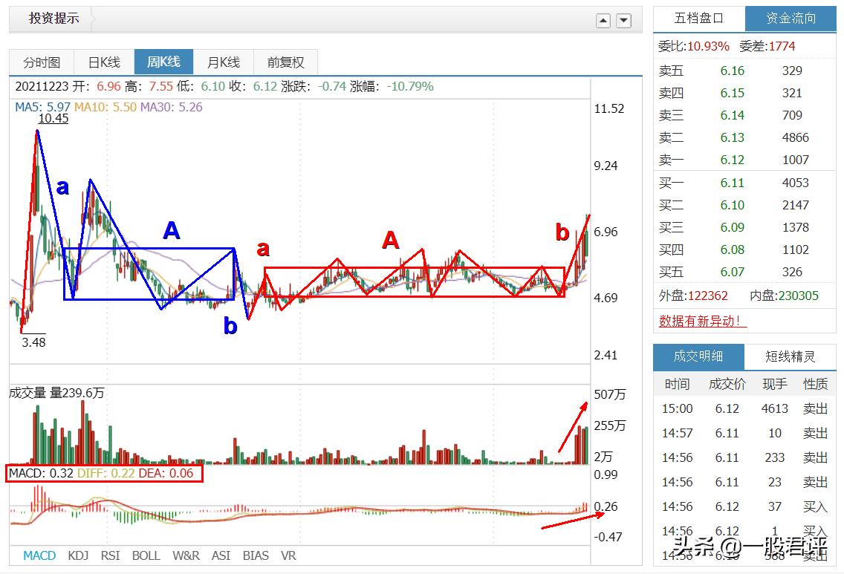Screen dimensions: 844x574
Task: Show the 短线精灵 tab
Action: point(791,356)
